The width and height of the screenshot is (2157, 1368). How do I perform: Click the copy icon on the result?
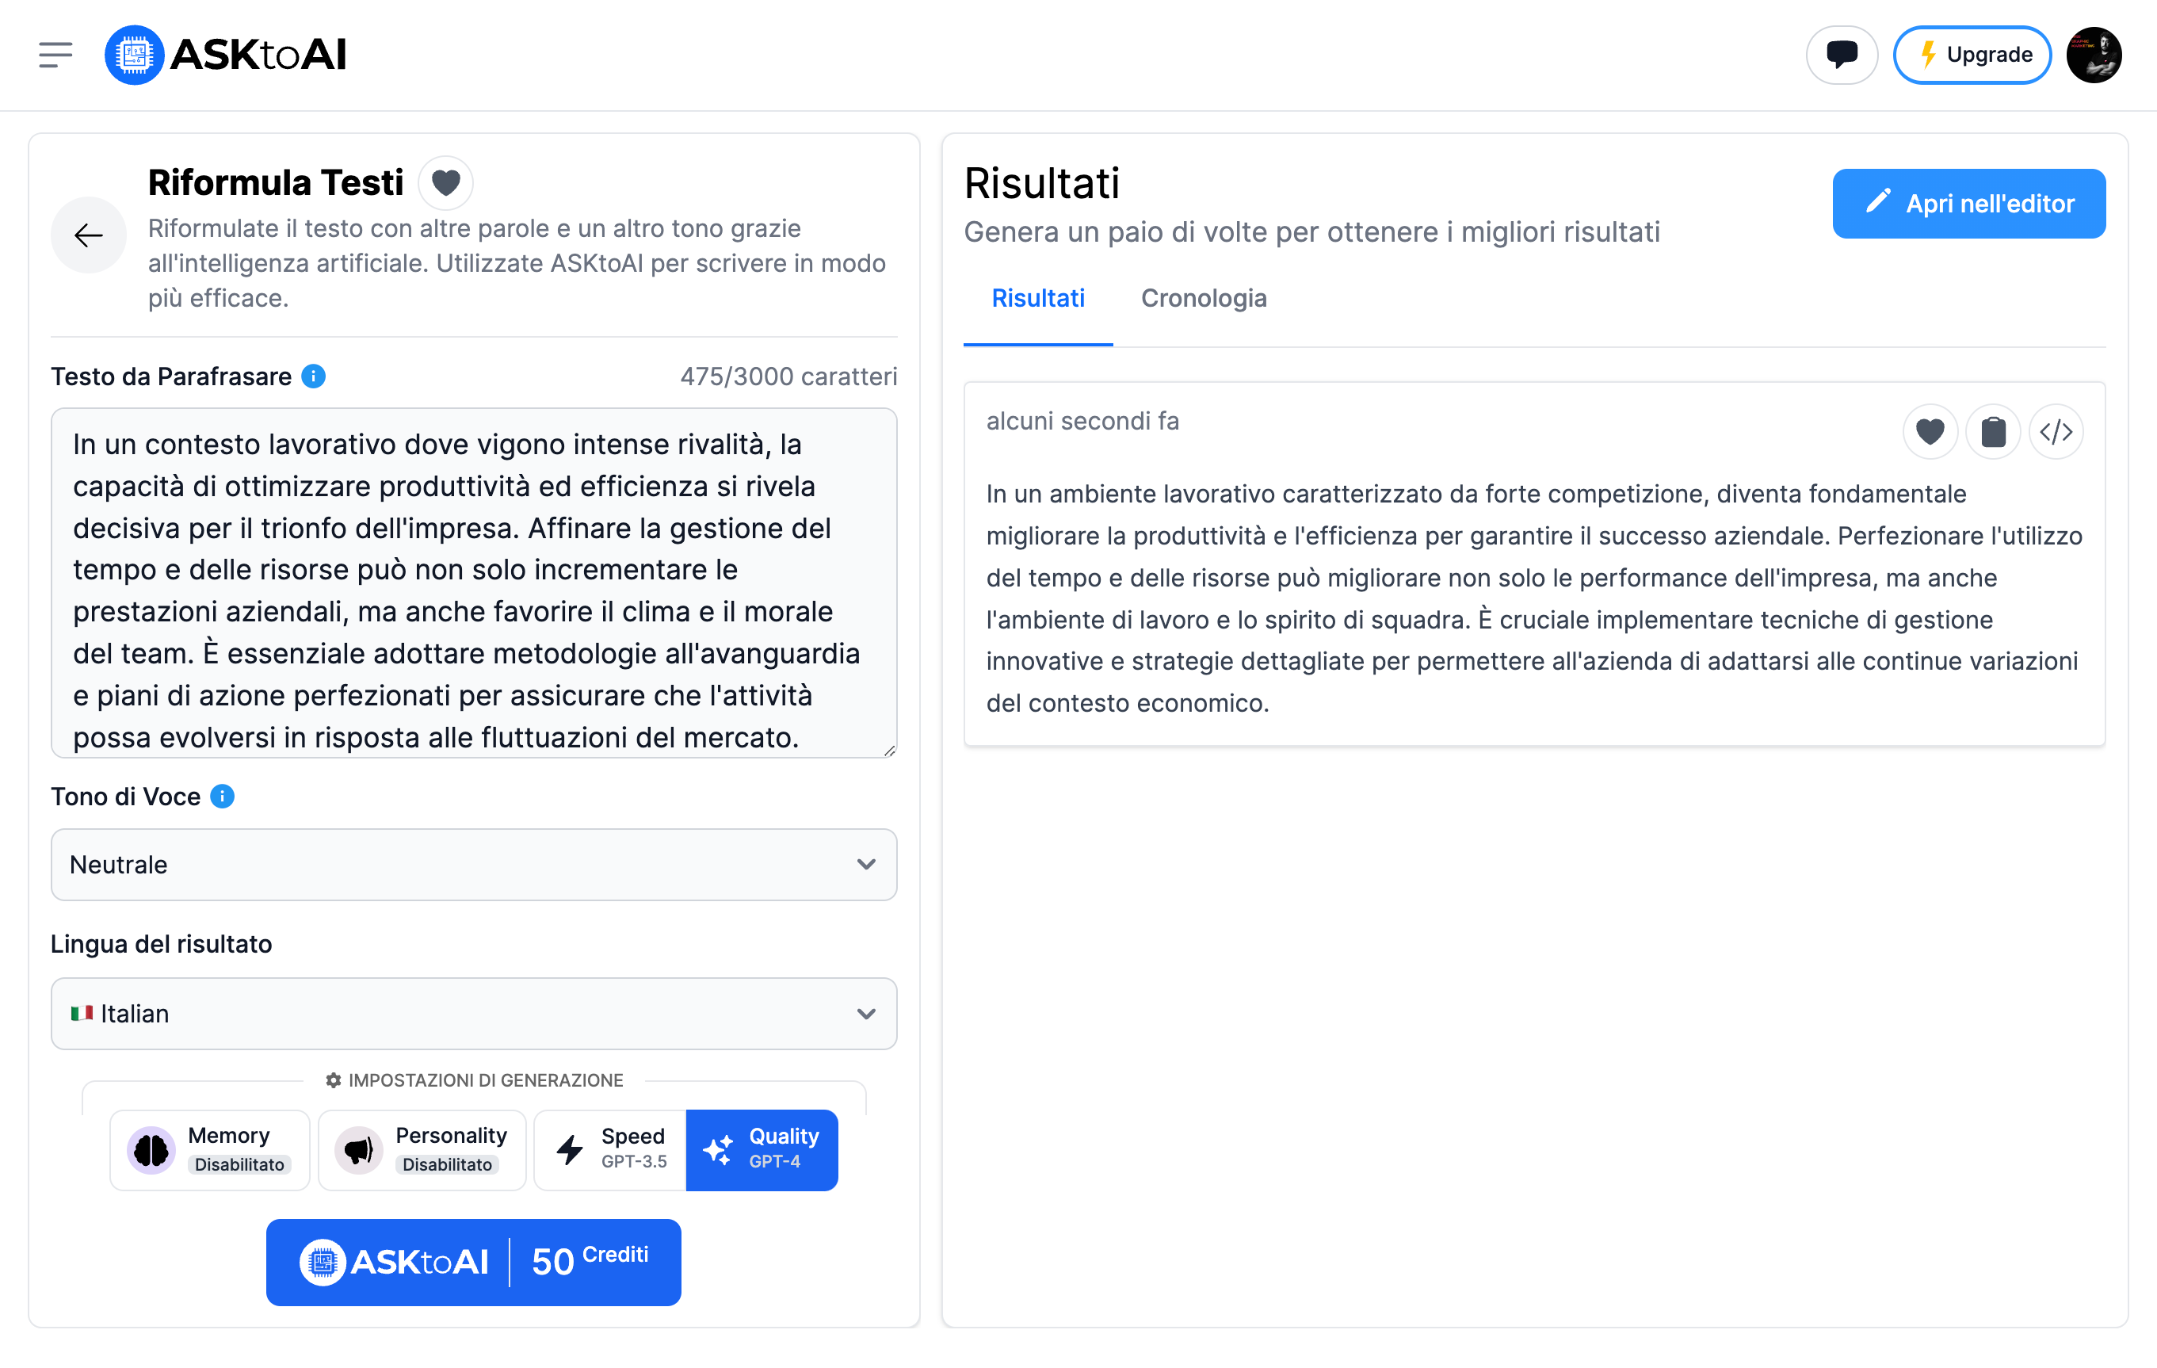pyautogui.click(x=1994, y=433)
